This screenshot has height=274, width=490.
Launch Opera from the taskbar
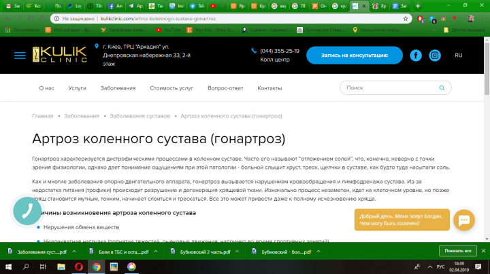tap(79, 267)
